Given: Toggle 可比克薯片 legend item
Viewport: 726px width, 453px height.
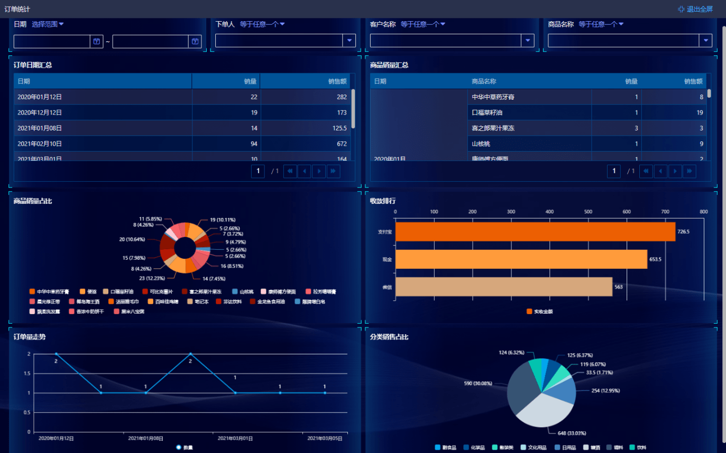Looking at the screenshot, I should 158,291.
